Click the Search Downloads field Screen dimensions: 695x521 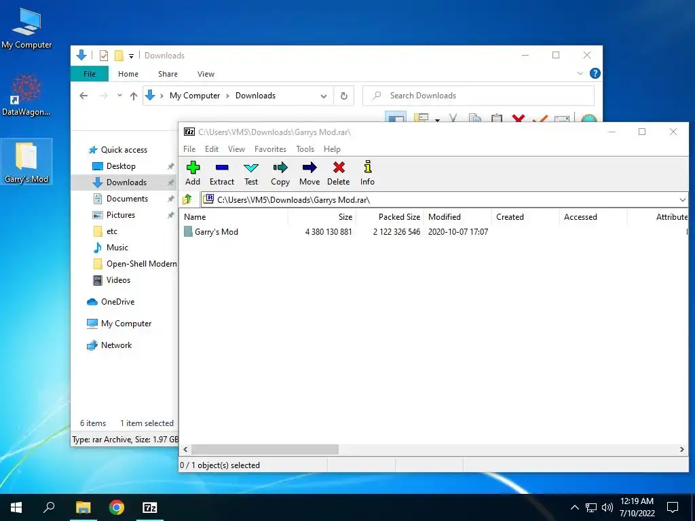coord(478,96)
